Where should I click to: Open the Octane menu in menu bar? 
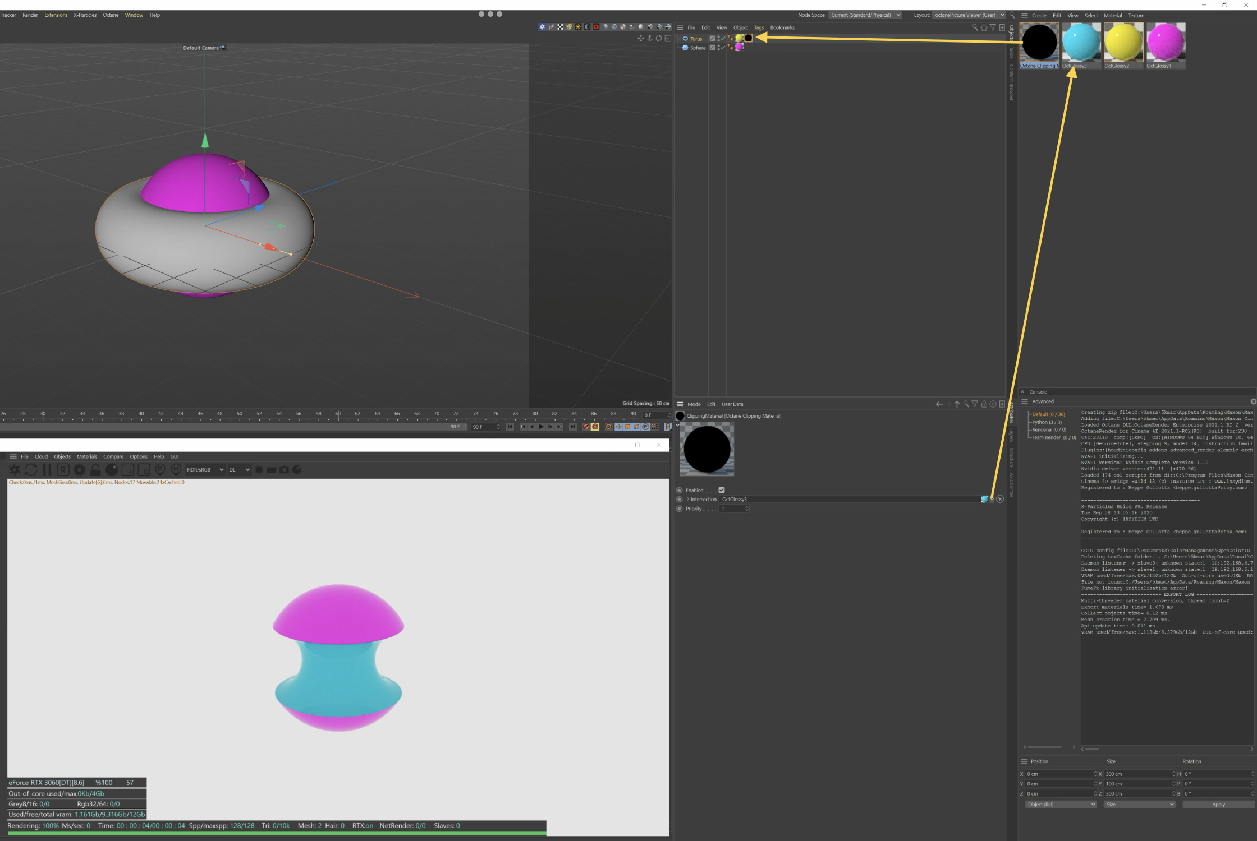pyautogui.click(x=111, y=15)
